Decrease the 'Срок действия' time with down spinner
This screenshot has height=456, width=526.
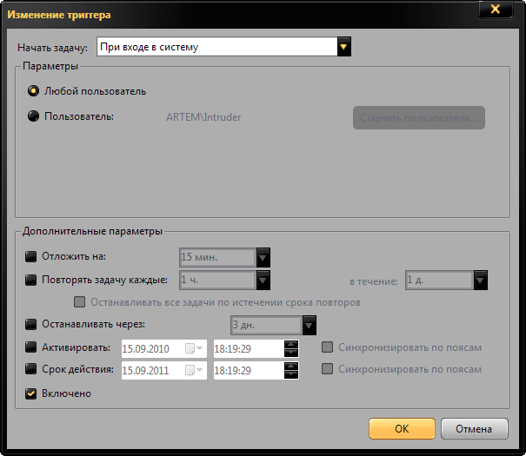click(291, 374)
